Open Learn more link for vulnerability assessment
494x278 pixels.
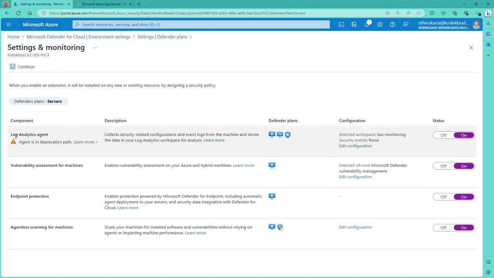(x=244, y=165)
